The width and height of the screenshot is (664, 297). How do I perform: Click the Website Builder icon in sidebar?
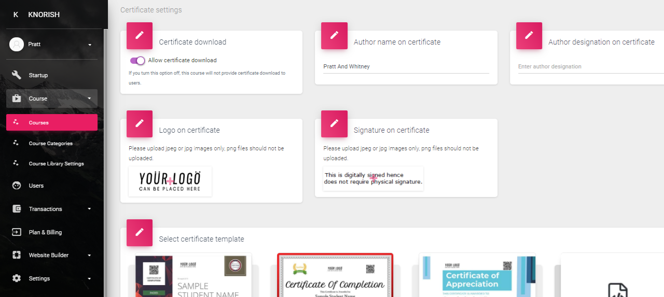[x=17, y=255]
